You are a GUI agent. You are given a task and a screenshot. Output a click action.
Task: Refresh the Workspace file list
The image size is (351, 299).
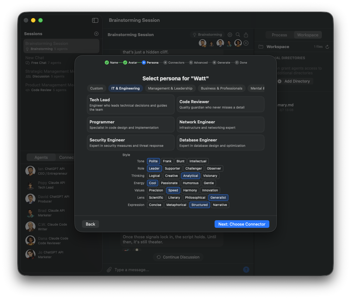(327, 47)
